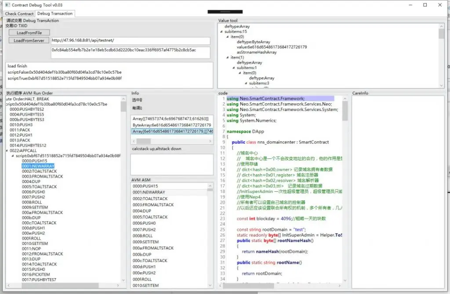
Task: Click value:6e616d6548... in Value tool
Action: (x=272, y=47)
